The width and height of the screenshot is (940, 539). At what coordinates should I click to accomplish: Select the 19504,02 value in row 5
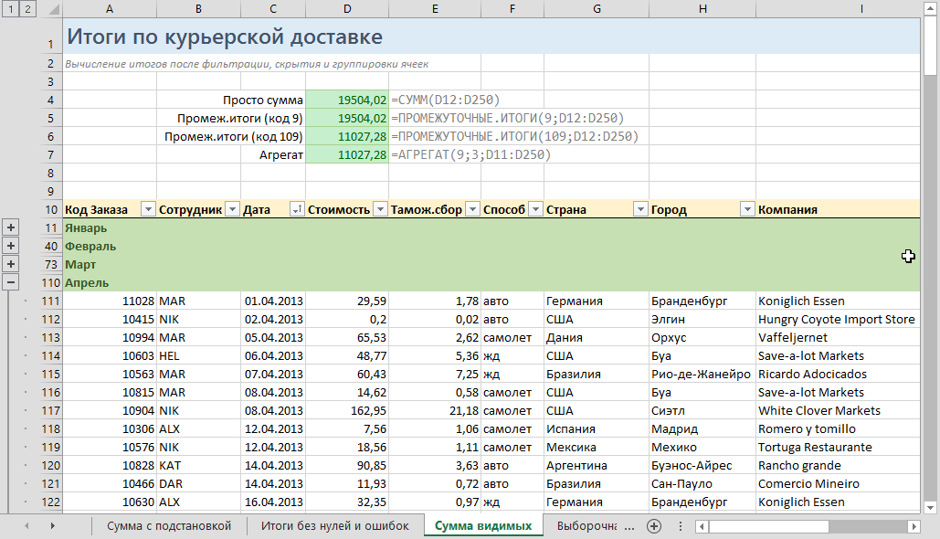click(347, 118)
